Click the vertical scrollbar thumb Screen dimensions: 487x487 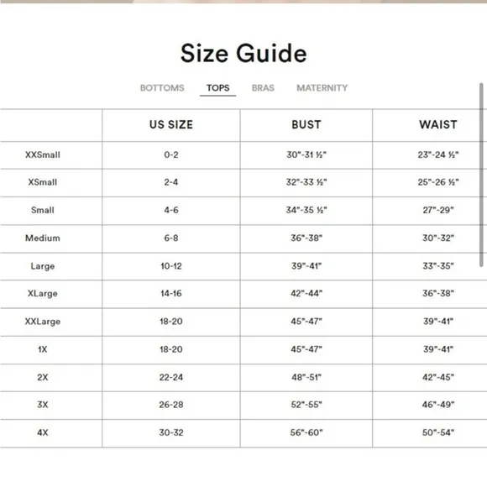481,175
